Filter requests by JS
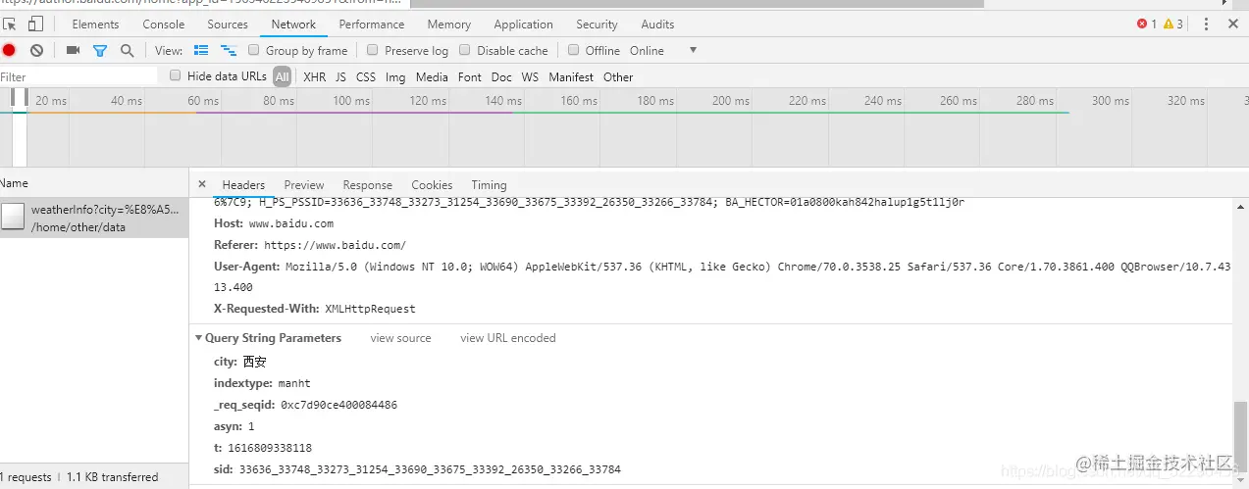The image size is (1249, 489). [x=340, y=76]
